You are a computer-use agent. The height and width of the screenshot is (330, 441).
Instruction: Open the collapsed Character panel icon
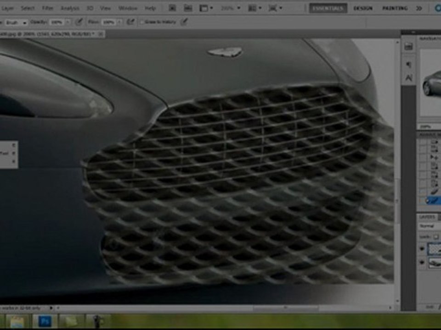[x=408, y=77]
